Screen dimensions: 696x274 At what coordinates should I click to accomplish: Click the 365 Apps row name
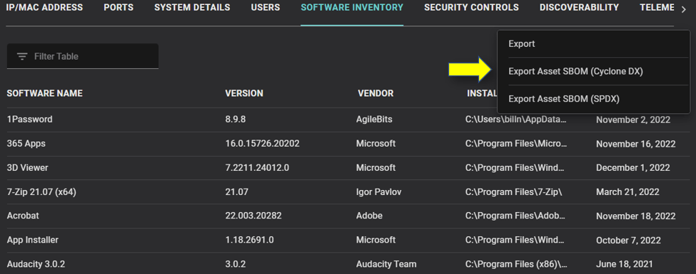click(x=26, y=144)
